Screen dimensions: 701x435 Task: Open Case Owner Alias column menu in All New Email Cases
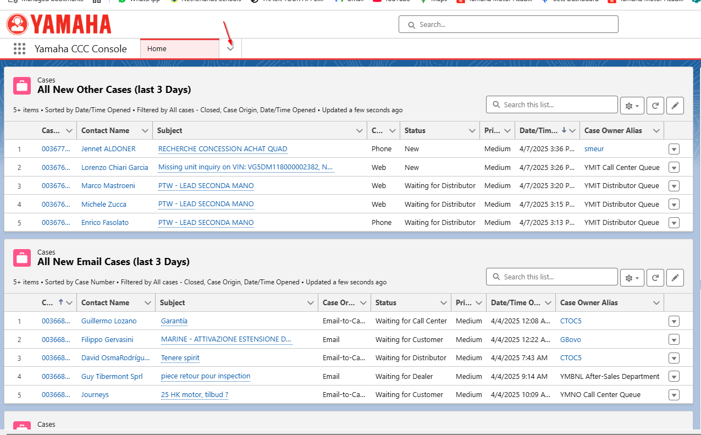(656, 302)
